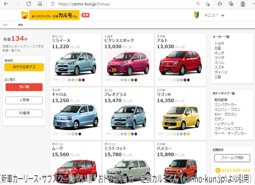Image resolution: width=255 pixels, height=185 pixels.
Task: Filter by maker 日産
Action: click(218, 48)
